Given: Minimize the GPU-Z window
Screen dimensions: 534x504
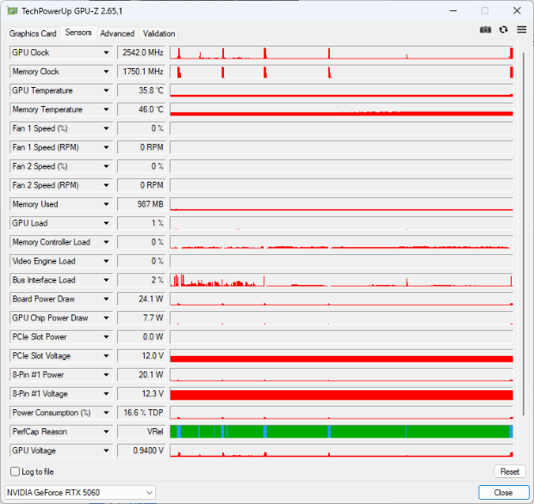Looking at the screenshot, I should pos(453,11).
